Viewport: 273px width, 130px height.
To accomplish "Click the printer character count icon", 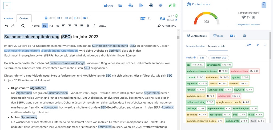I will (x=46, y=18).
